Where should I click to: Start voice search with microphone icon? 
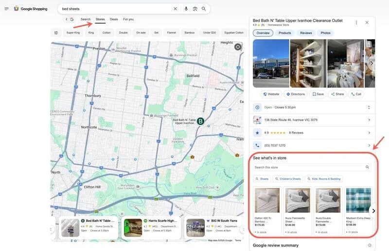pyautogui.click(x=186, y=9)
